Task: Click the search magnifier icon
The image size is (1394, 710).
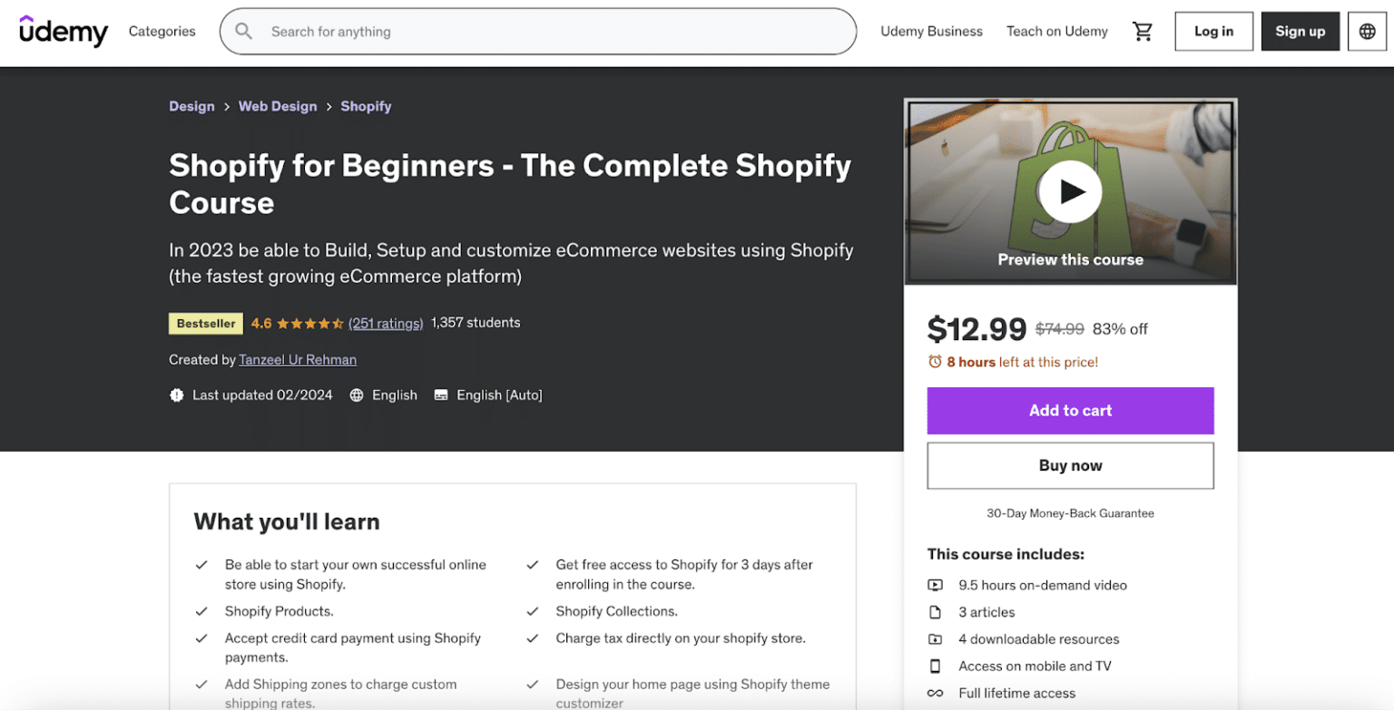Action: click(x=243, y=30)
